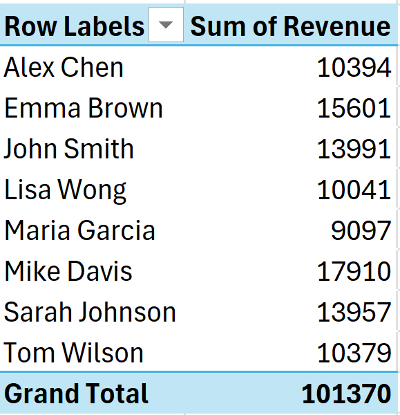
Task: Open the Row Labels filter dropdown
Action: 166,25
